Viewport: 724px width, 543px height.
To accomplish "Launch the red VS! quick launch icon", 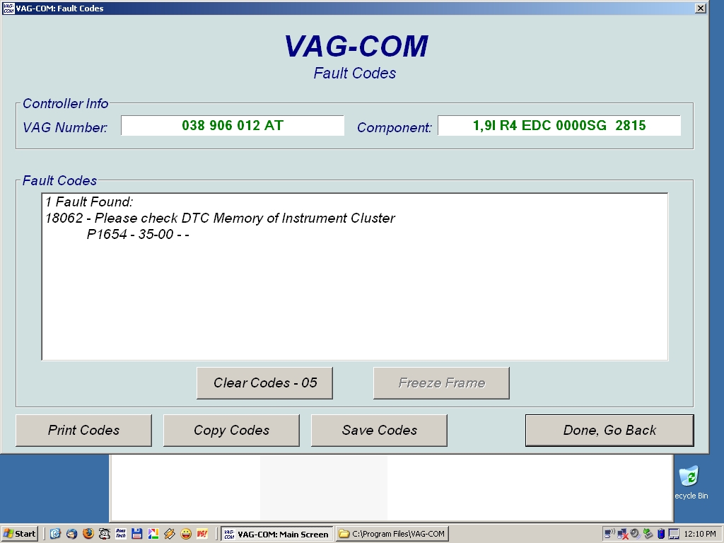I will [x=202, y=534].
